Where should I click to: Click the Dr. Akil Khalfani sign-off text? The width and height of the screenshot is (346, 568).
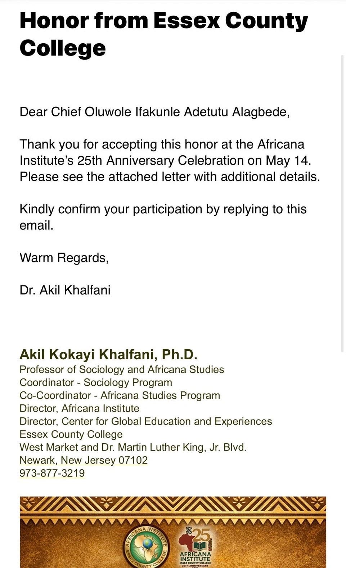click(65, 290)
